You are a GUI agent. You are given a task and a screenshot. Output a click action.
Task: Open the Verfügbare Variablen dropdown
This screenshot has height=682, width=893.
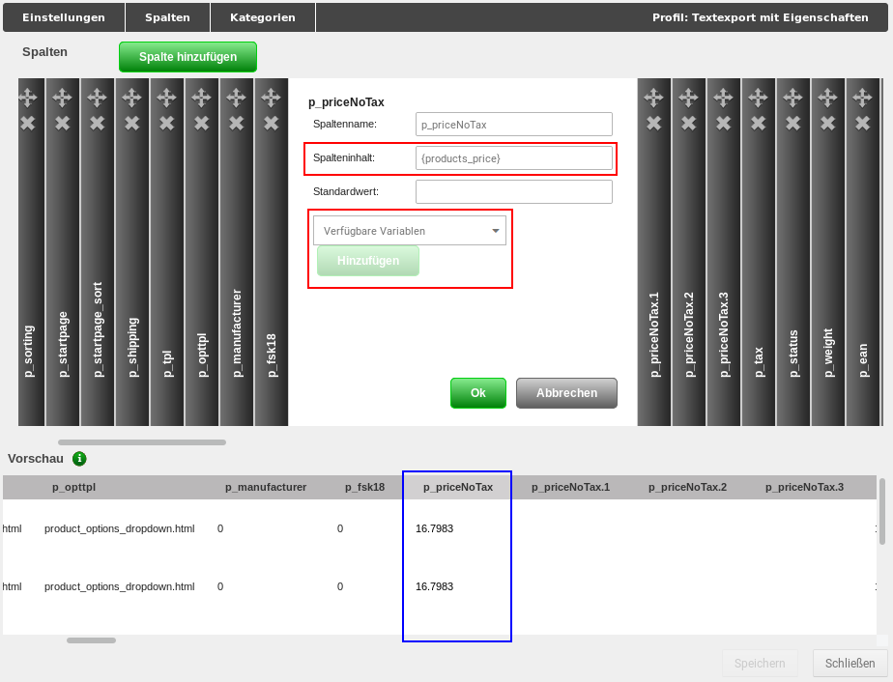410,230
